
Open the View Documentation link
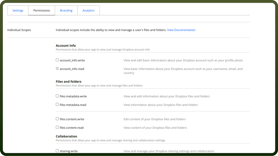pyautogui.click(x=181, y=30)
